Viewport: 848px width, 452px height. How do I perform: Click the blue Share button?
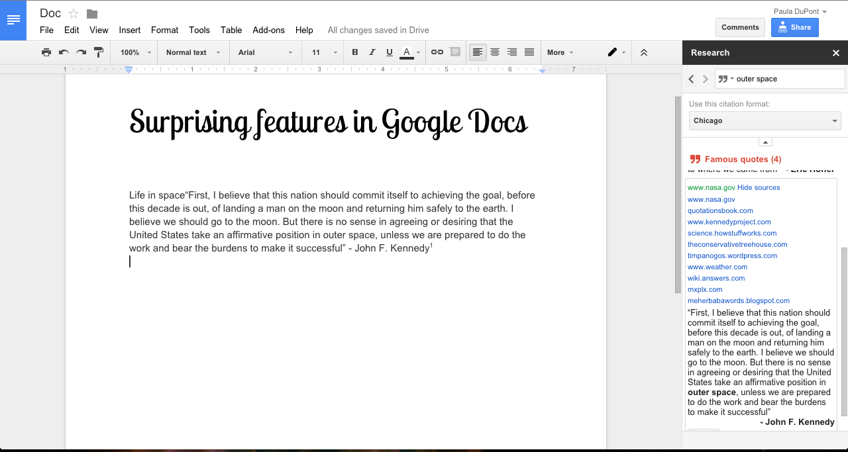coord(794,27)
